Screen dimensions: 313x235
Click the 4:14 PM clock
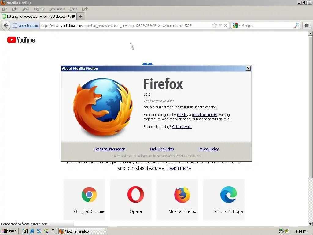point(301,231)
